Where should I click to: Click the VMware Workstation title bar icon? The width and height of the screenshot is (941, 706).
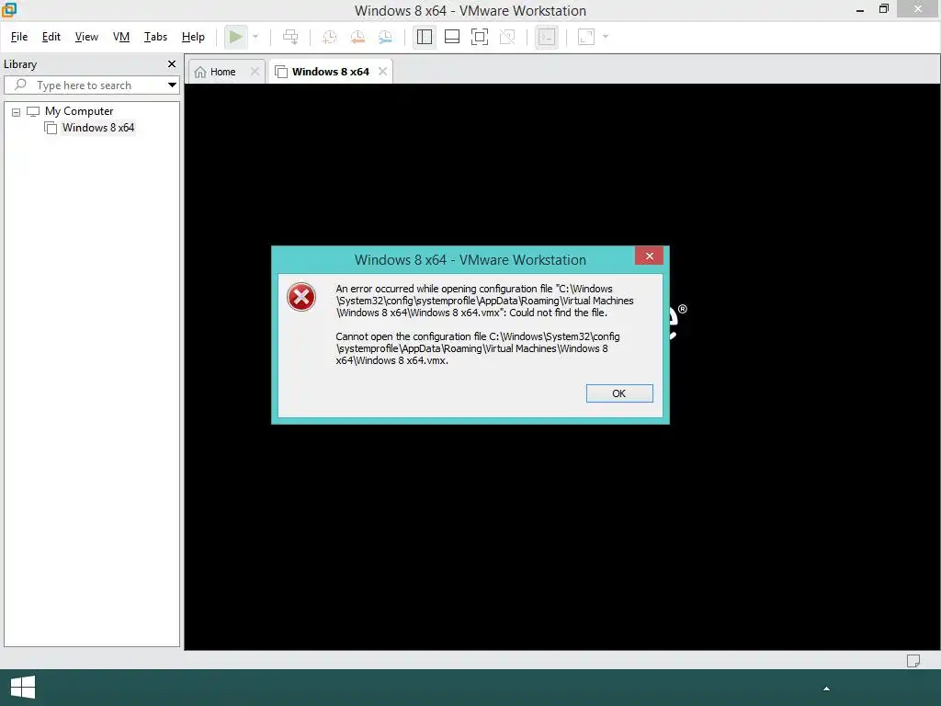click(9, 9)
